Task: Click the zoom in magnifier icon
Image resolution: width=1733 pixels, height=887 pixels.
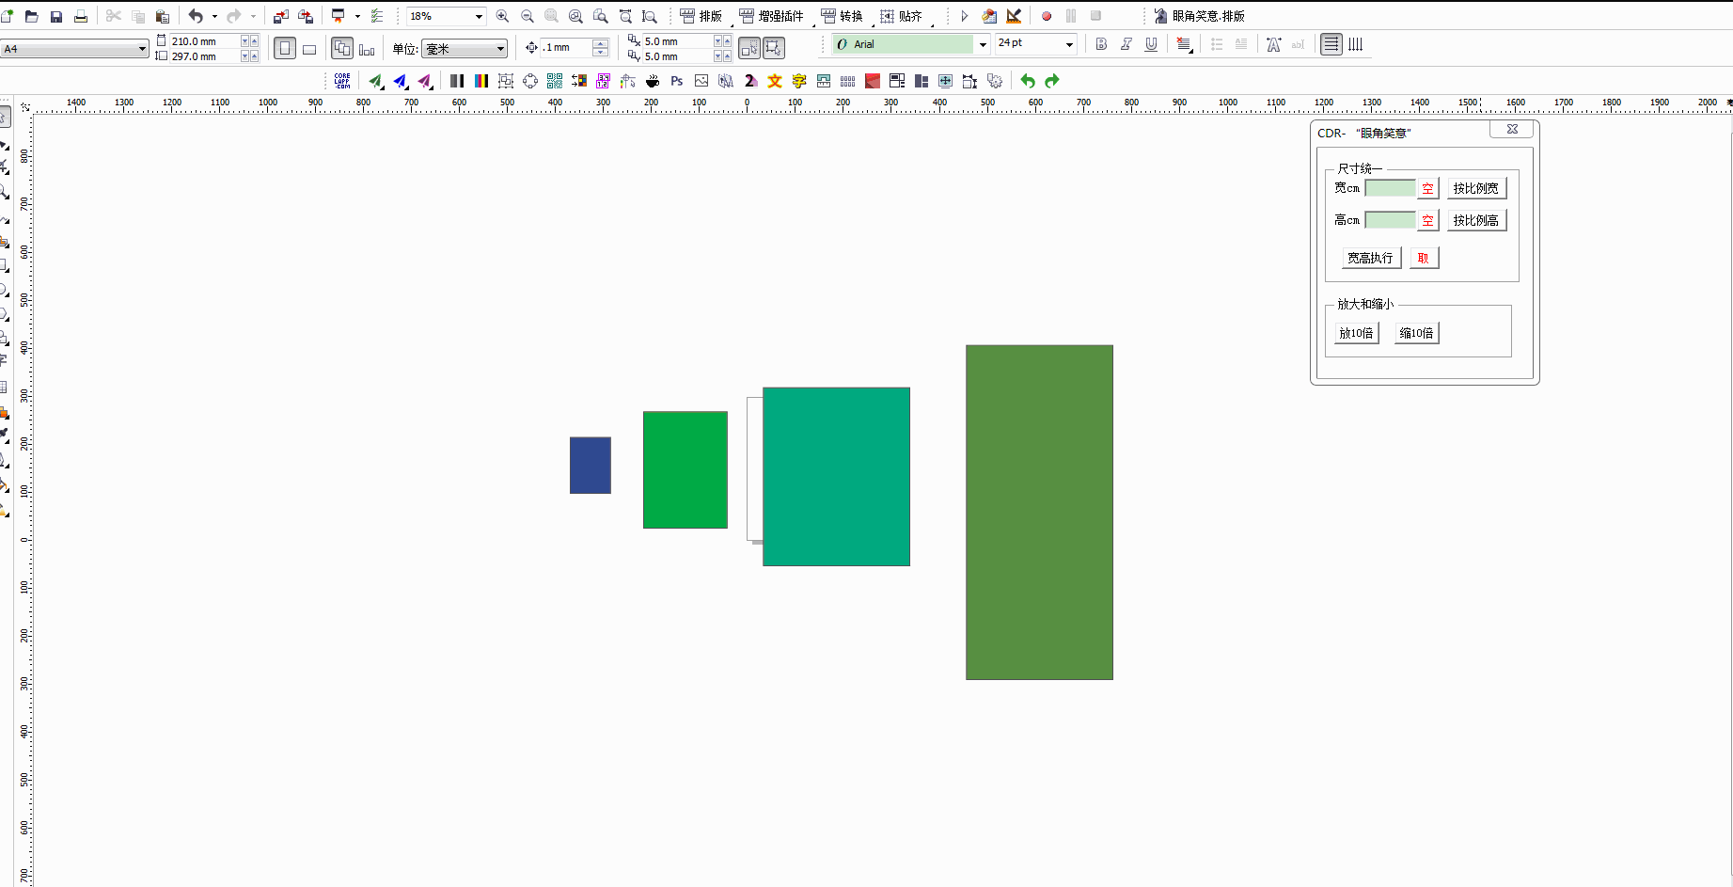Action: (x=502, y=16)
